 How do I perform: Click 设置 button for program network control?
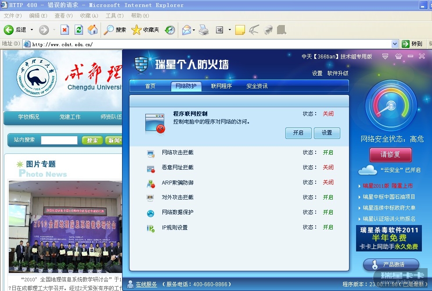[x=327, y=133]
